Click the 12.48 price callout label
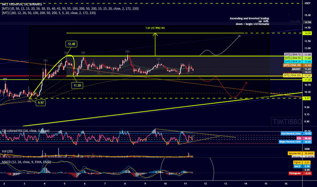The height and width of the screenshot is (187, 317). (71, 44)
